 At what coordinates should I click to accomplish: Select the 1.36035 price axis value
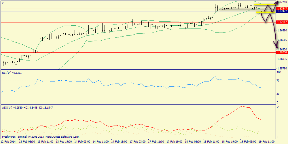click(283, 59)
